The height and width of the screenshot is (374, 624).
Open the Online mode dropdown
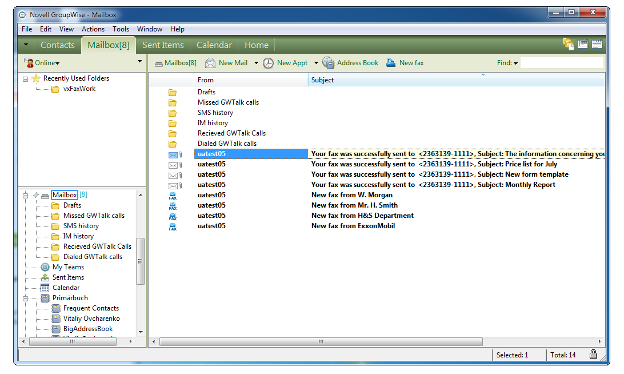[x=42, y=63]
